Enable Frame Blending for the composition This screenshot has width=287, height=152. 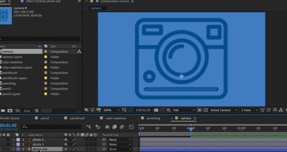115,127
